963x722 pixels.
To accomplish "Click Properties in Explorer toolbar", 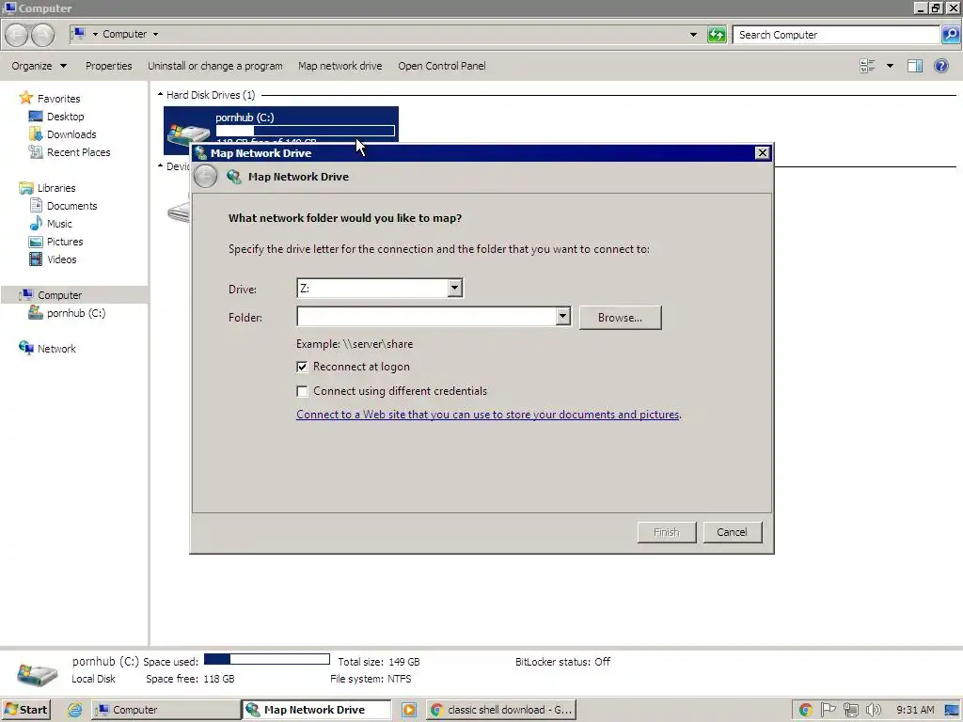I will pos(109,66).
